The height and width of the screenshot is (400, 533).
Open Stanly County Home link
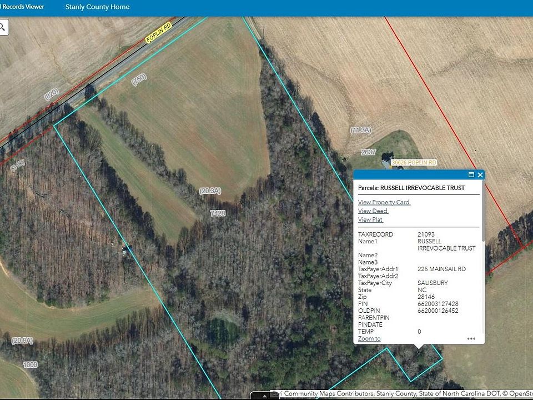97,7
